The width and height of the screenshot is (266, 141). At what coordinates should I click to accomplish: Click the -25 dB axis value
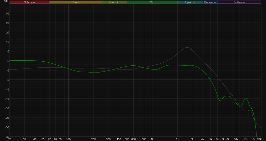coord(7,118)
